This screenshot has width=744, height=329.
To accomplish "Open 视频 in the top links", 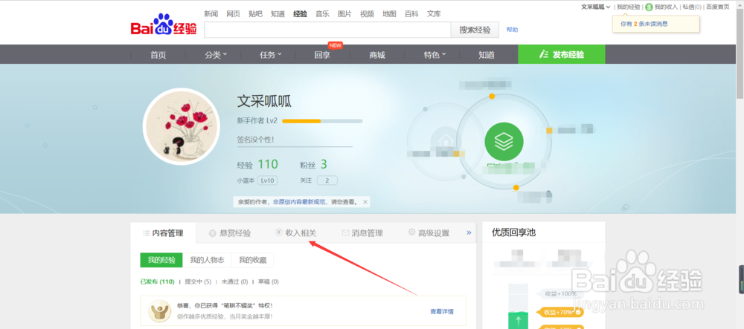I will point(367,13).
